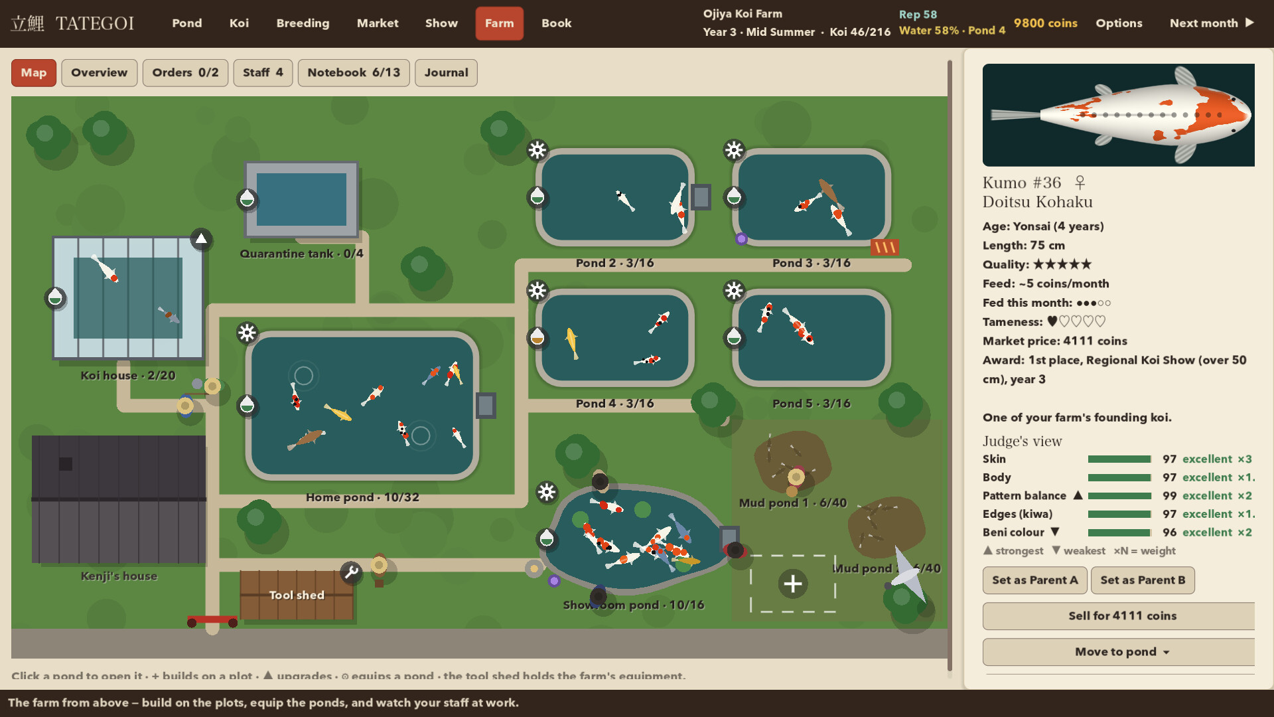Click the Pond 3 water drop icon
The height and width of the screenshot is (717, 1274).
(734, 197)
